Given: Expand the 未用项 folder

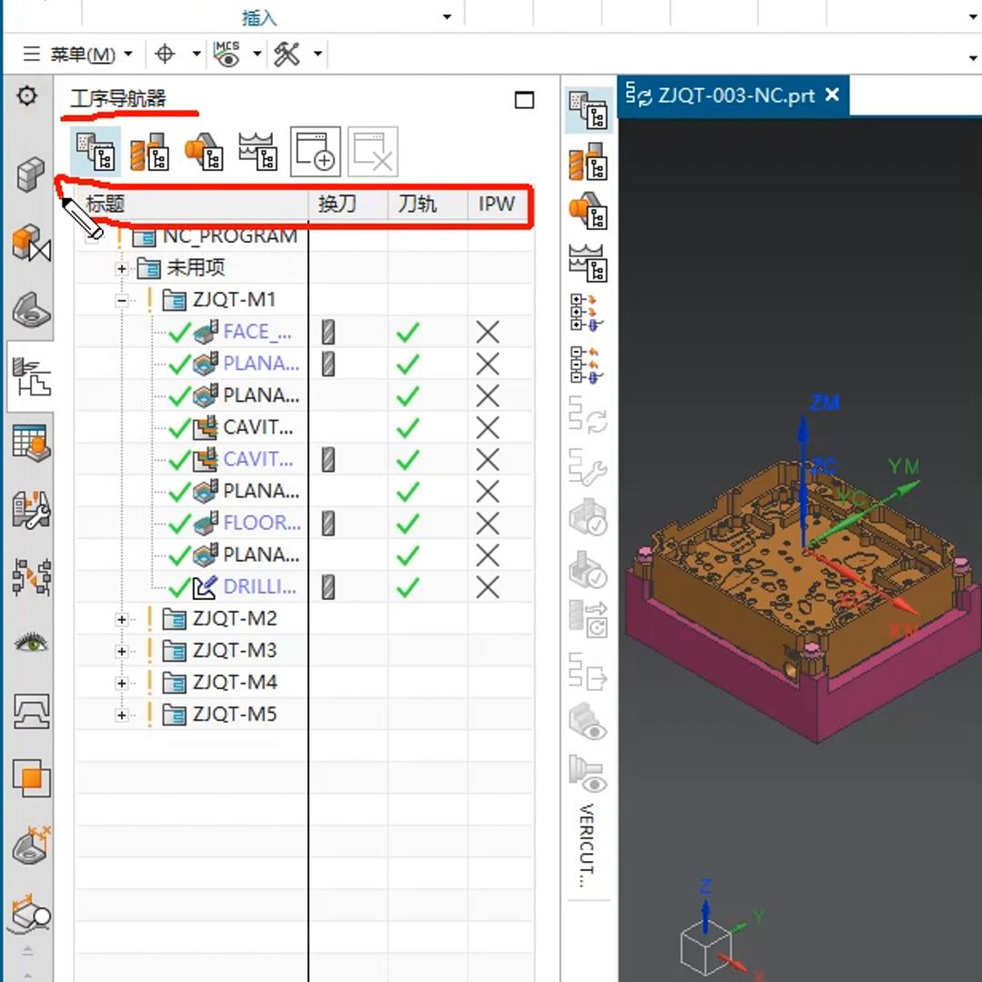Looking at the screenshot, I should 122,268.
